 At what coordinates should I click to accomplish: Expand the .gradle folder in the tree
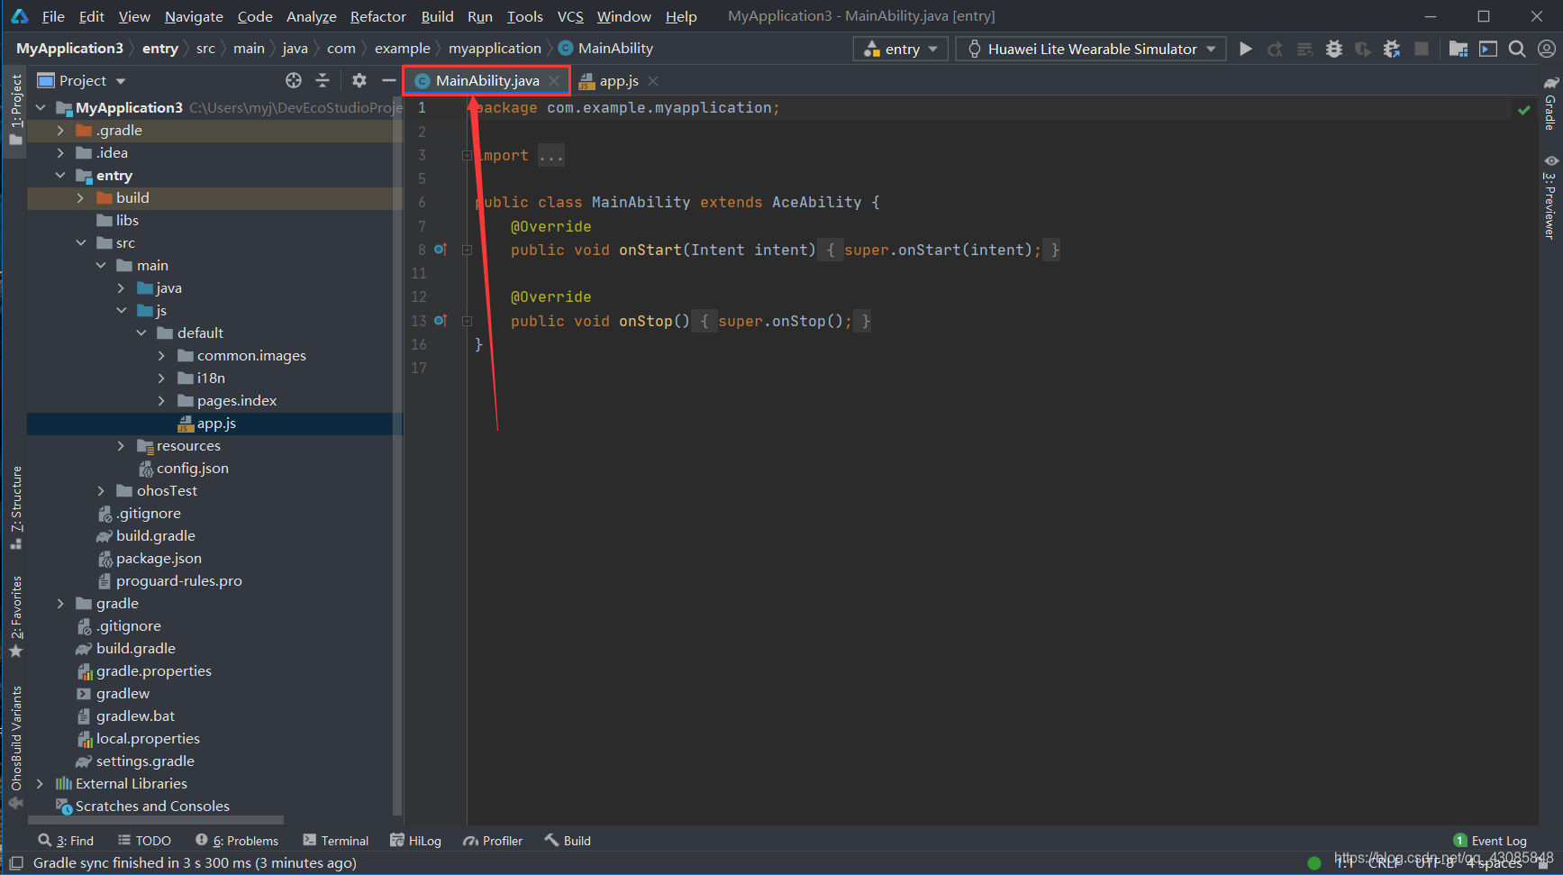click(x=60, y=131)
